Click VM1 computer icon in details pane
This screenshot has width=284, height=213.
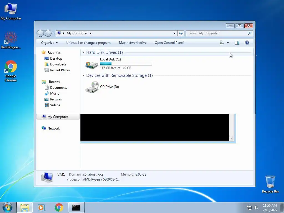(47, 177)
